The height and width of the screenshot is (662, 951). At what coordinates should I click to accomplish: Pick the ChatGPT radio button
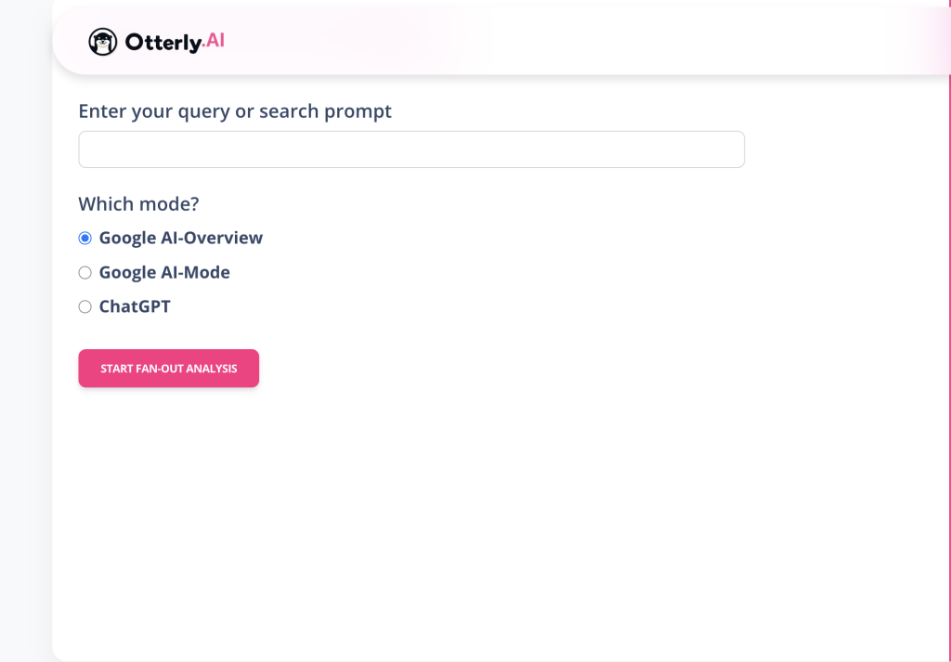click(85, 307)
